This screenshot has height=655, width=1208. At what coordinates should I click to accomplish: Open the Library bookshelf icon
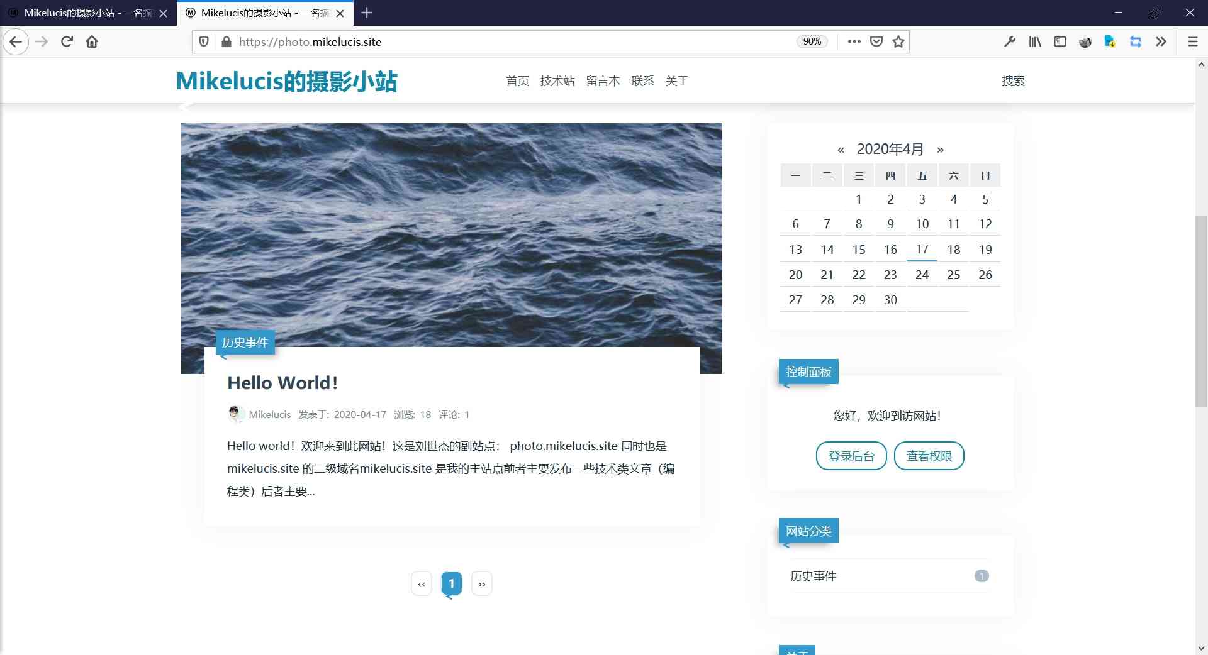(1035, 42)
